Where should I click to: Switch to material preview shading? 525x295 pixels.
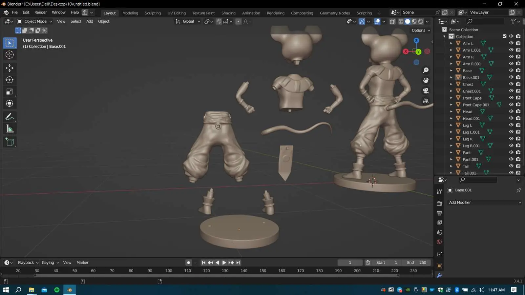click(414, 21)
